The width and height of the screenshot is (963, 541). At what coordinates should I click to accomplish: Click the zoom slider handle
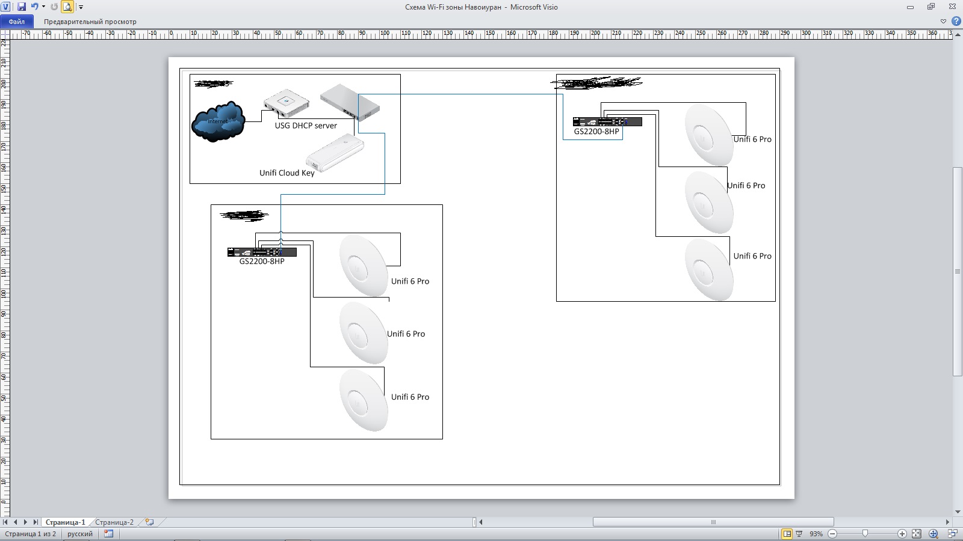(x=865, y=534)
